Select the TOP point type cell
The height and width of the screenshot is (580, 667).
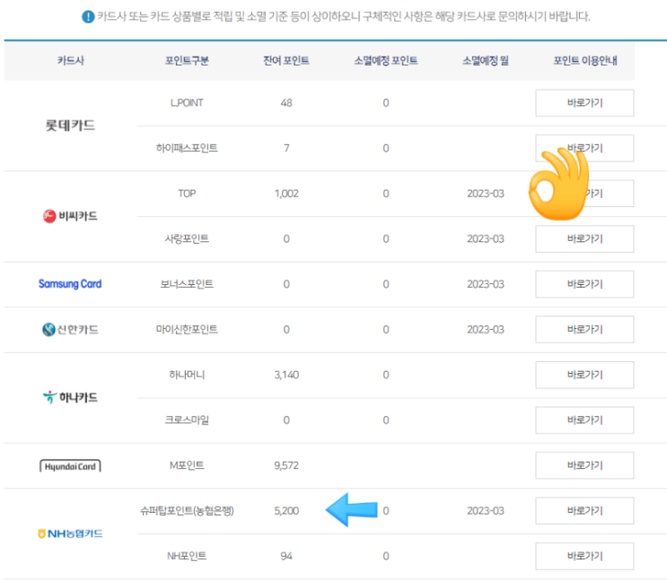(187, 194)
